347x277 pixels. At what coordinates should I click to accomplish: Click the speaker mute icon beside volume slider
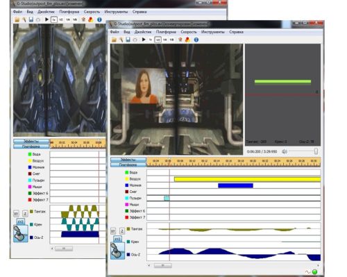[x=285, y=151]
